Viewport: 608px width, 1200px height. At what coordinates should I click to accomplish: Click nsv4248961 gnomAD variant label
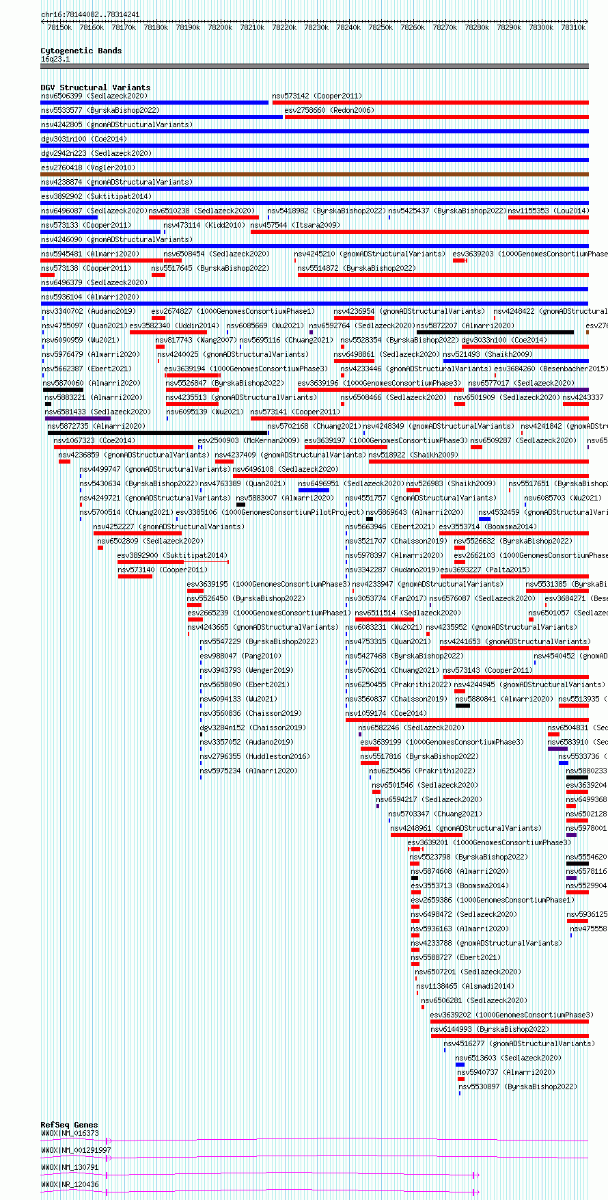[466, 828]
